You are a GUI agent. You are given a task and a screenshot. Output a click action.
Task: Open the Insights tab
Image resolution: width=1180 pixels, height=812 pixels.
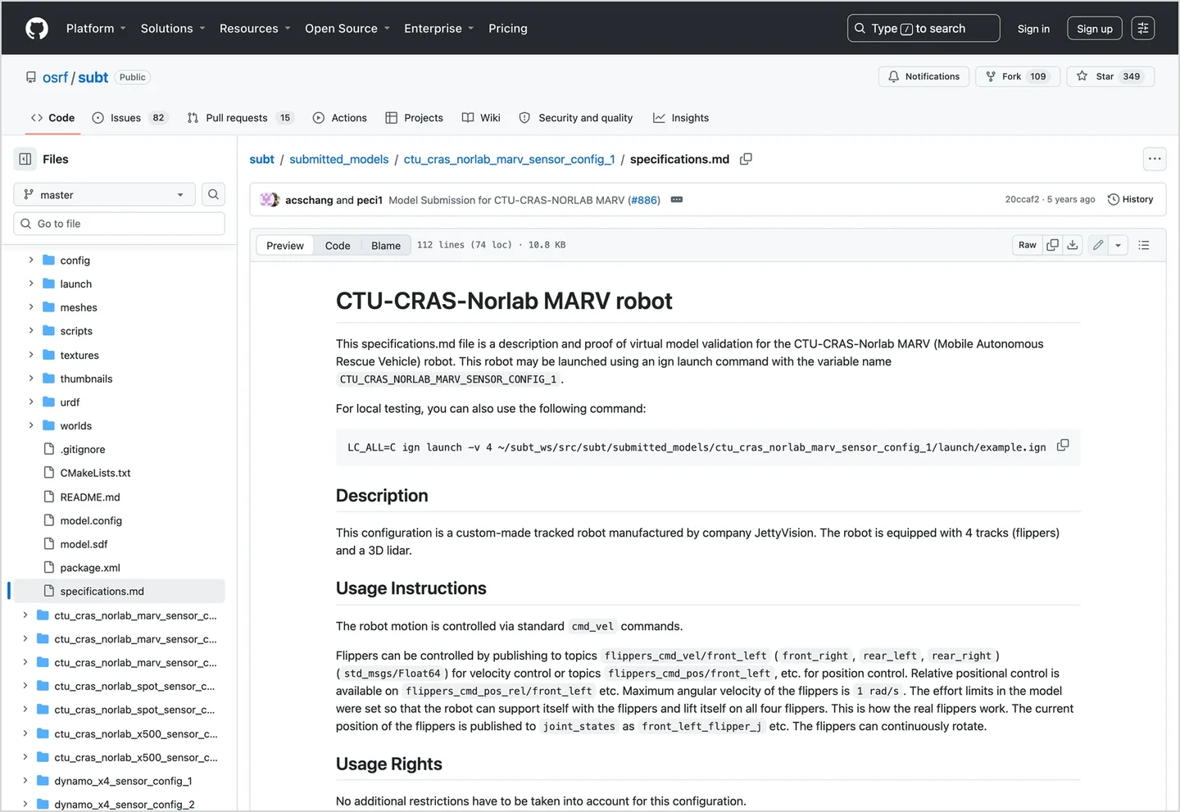pos(681,118)
